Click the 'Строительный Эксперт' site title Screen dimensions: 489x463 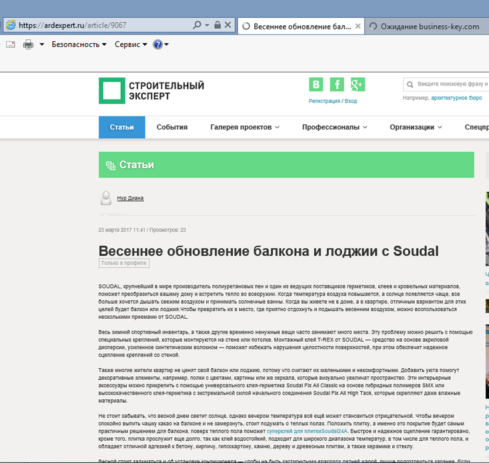coord(167,91)
